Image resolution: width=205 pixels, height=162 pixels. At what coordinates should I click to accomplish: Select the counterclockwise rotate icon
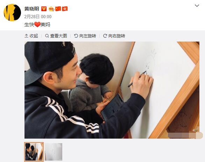click(x=76, y=36)
